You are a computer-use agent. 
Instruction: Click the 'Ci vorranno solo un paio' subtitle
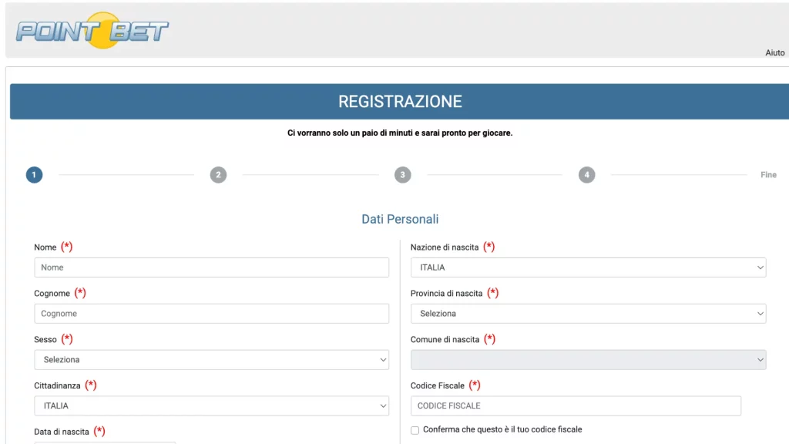click(400, 133)
